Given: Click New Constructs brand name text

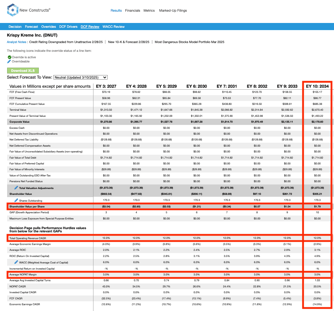Looking at the screenshot, I should tap(35, 10).
